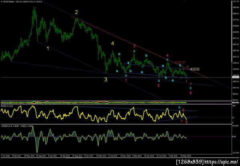240x166 pixels.
Task: Click the 1134.11 current price marker on axis
Action: tap(235, 77)
